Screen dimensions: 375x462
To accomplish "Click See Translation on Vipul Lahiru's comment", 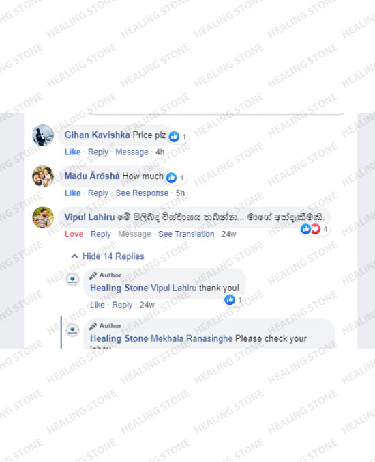I will tap(186, 234).
